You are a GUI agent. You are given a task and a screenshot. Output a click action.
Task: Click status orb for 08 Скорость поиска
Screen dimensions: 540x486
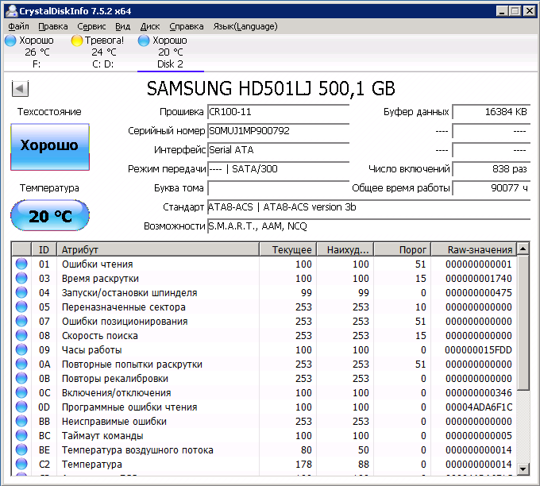tap(21, 335)
